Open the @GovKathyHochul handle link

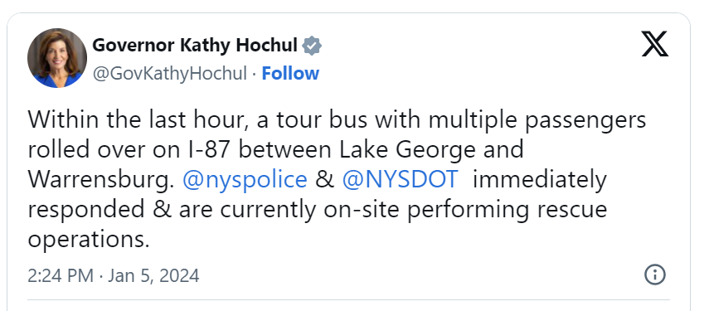pos(169,74)
